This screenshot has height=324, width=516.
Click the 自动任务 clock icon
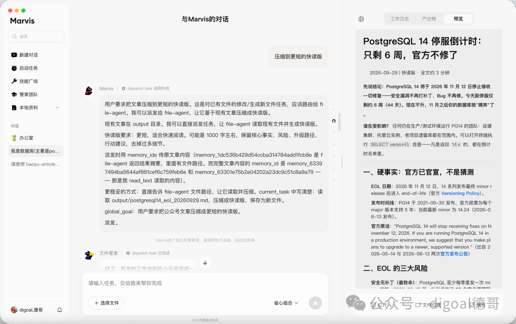pos(14,68)
